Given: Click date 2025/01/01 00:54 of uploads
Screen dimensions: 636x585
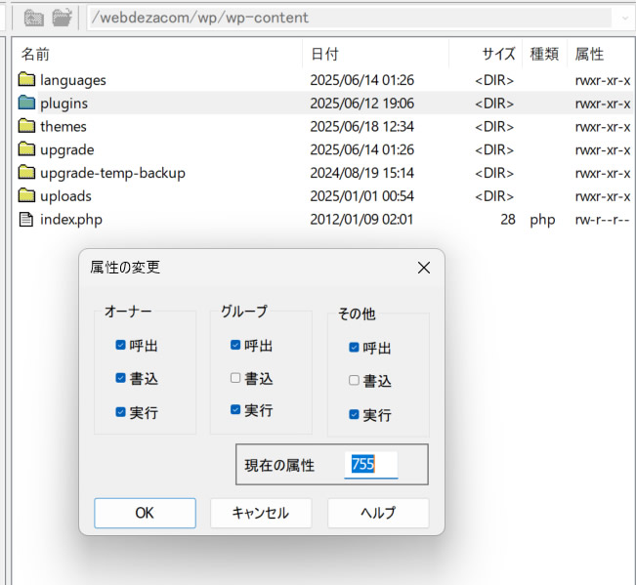Looking at the screenshot, I should [361, 196].
